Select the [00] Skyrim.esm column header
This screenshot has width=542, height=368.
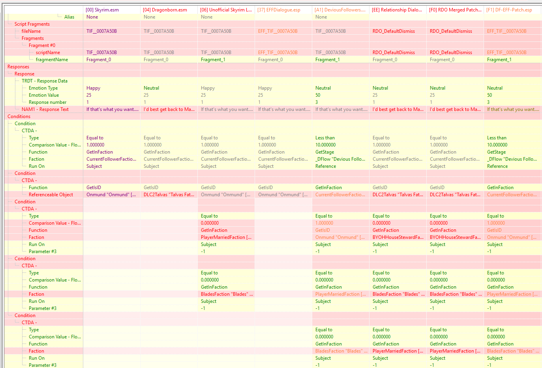112,10
